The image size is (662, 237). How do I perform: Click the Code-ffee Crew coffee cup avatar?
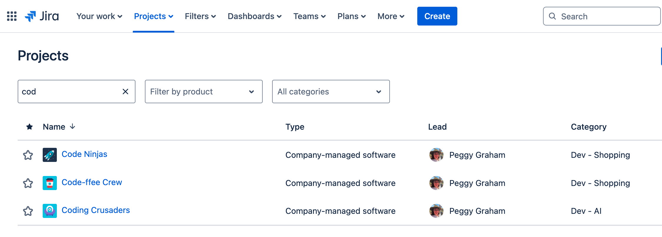50,183
